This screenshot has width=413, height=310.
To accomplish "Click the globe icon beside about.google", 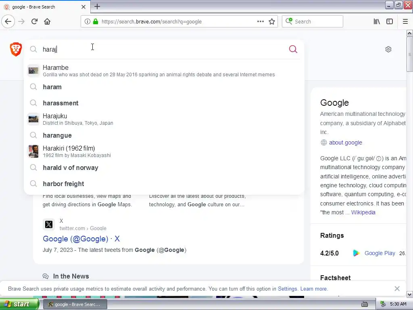I will 324,142.
